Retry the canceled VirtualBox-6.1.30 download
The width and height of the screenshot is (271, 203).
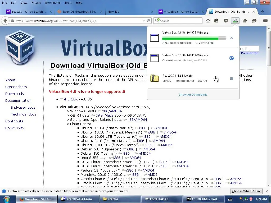pos(231,58)
